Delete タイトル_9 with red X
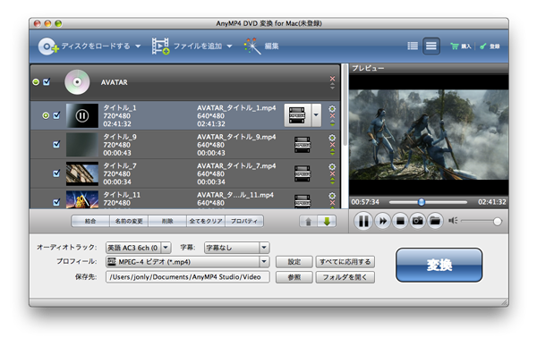The width and height of the screenshot is (537, 346). pyautogui.click(x=332, y=145)
